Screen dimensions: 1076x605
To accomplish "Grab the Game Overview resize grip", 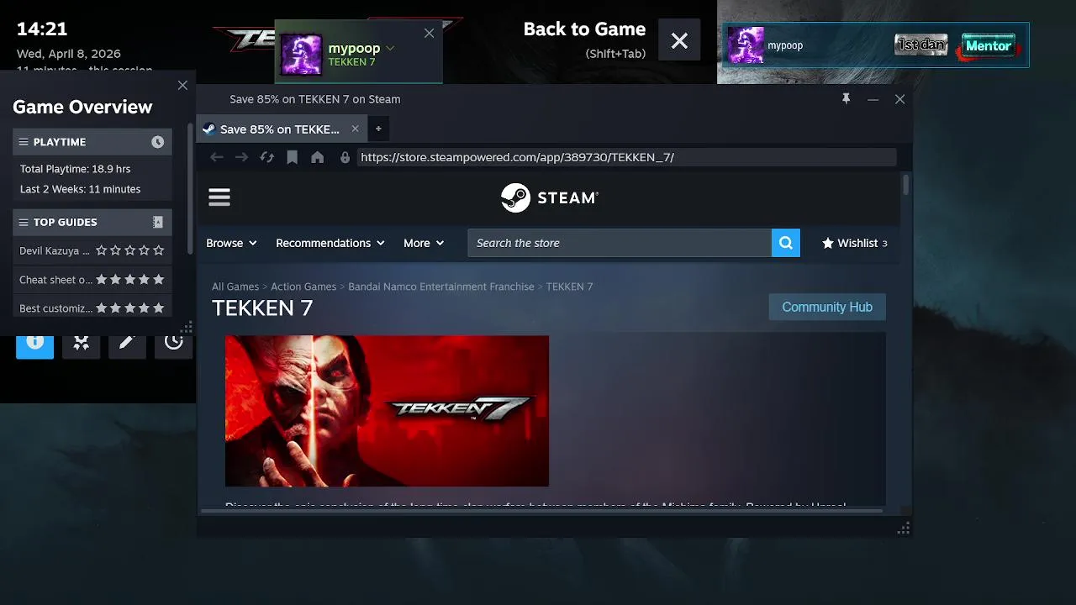I will click(187, 327).
